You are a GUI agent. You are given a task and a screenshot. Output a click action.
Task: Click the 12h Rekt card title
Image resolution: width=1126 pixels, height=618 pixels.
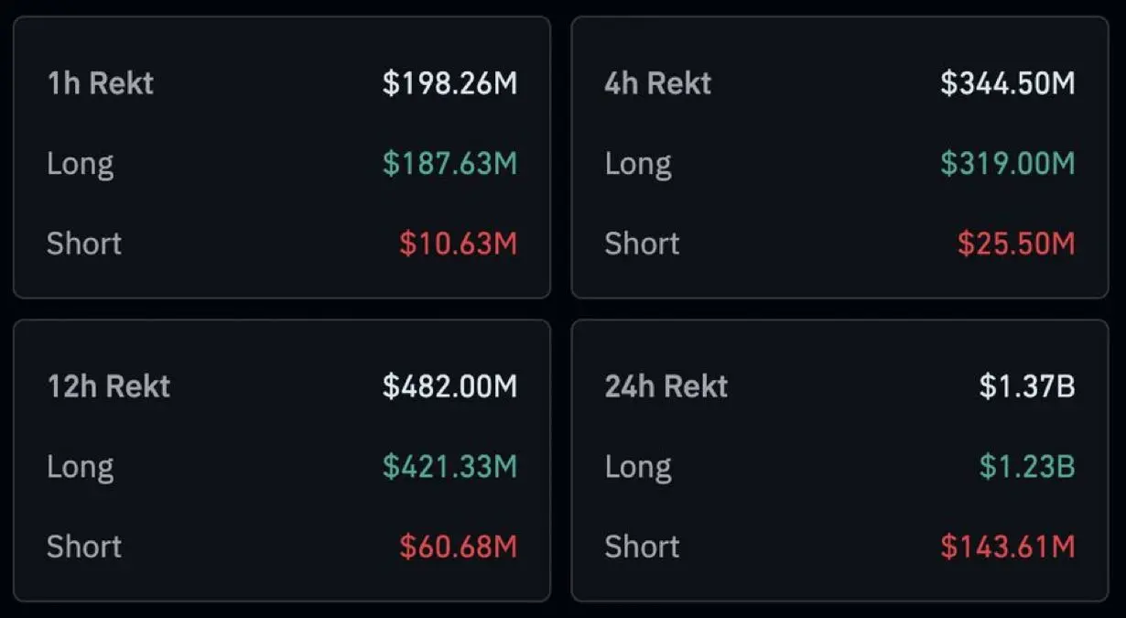point(108,386)
